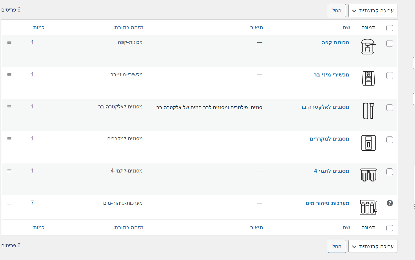
Task: Check the box for מסננים לתמי 4
Action: [x=390, y=172]
